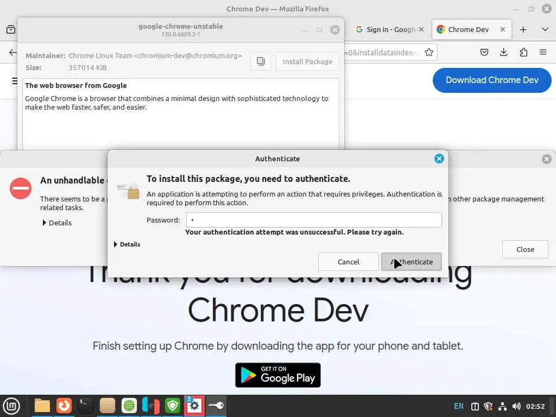Screen dimensions: 556x417
Task: Click Download Chrome Dev button
Action: [x=492, y=80]
